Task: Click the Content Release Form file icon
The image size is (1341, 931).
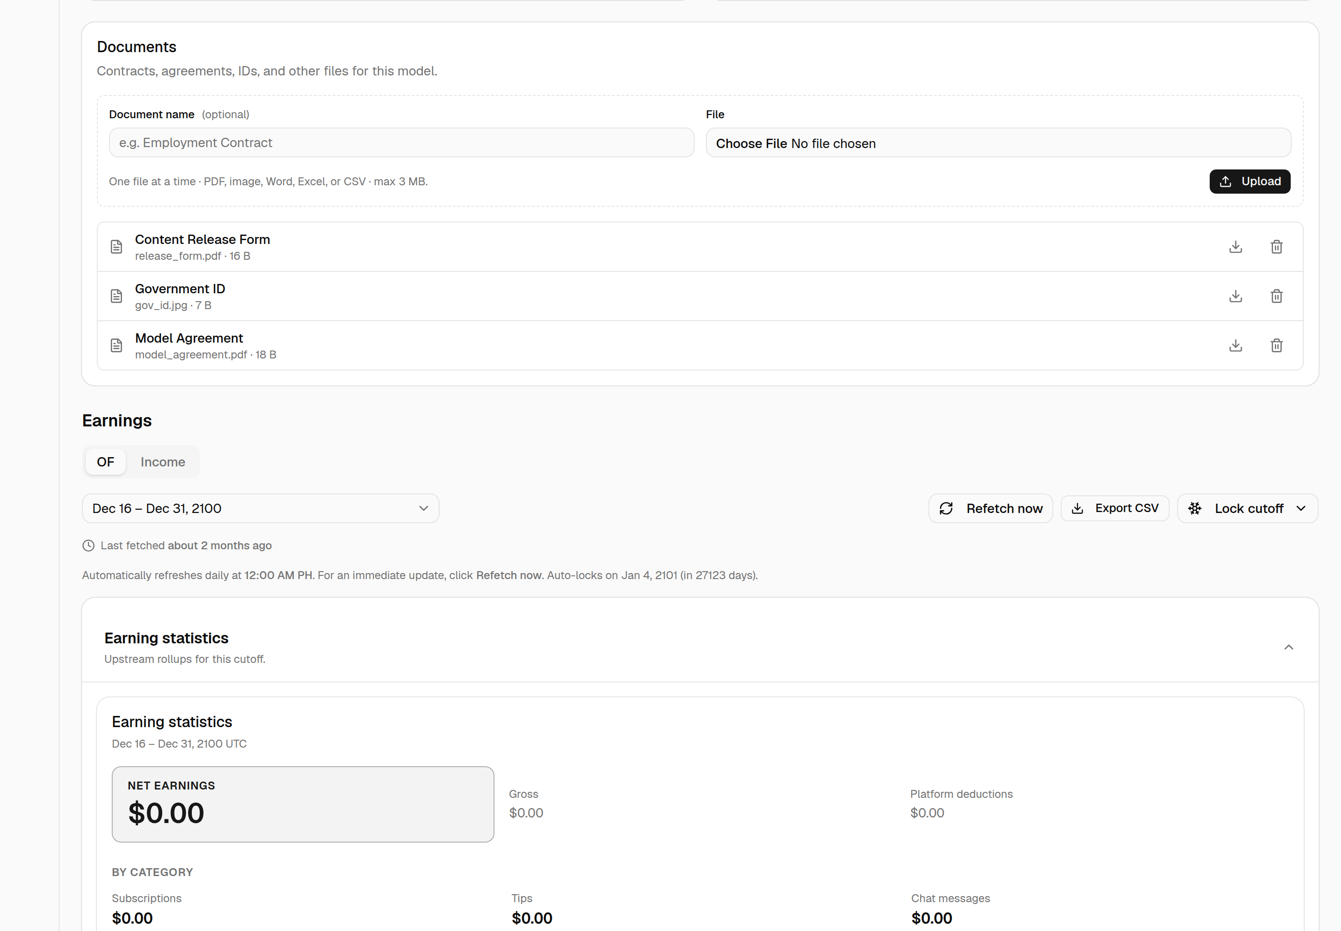Action: tap(116, 247)
